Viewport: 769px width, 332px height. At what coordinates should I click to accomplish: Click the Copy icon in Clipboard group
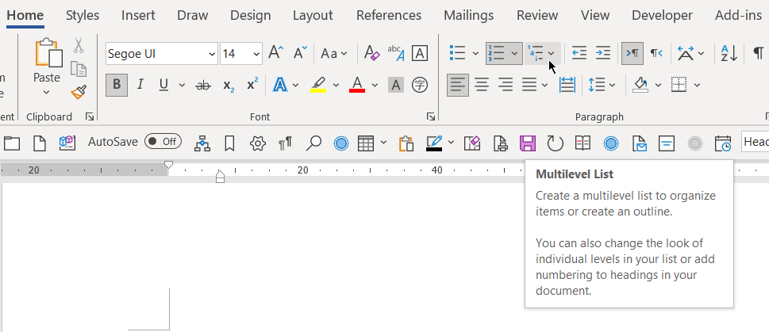(79, 69)
